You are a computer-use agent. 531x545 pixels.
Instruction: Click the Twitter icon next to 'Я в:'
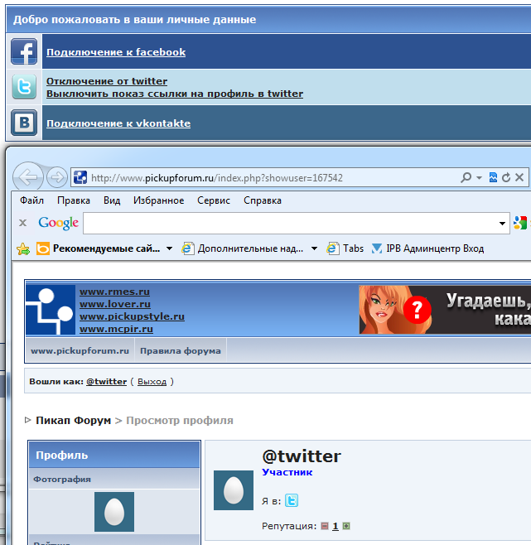pos(291,500)
